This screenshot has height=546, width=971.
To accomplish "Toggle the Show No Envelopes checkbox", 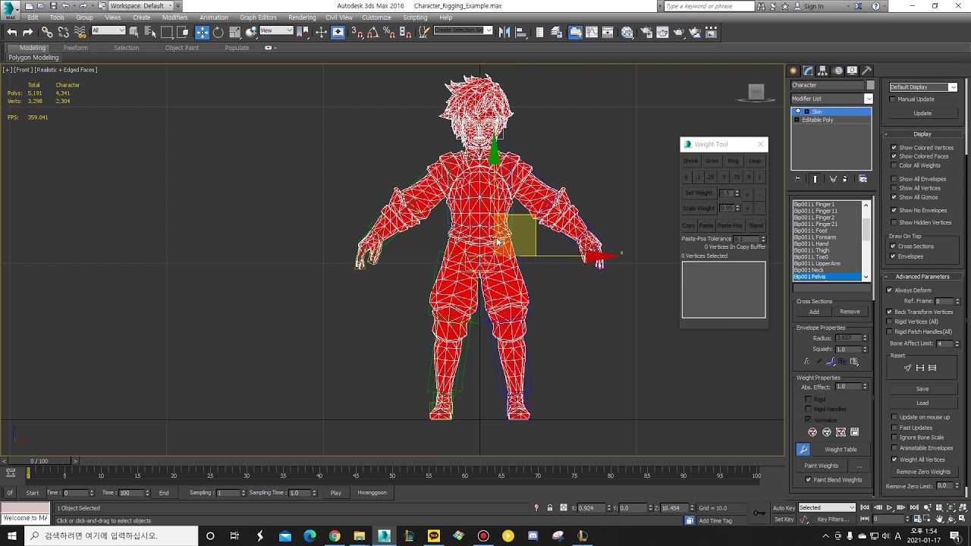I will coord(894,210).
